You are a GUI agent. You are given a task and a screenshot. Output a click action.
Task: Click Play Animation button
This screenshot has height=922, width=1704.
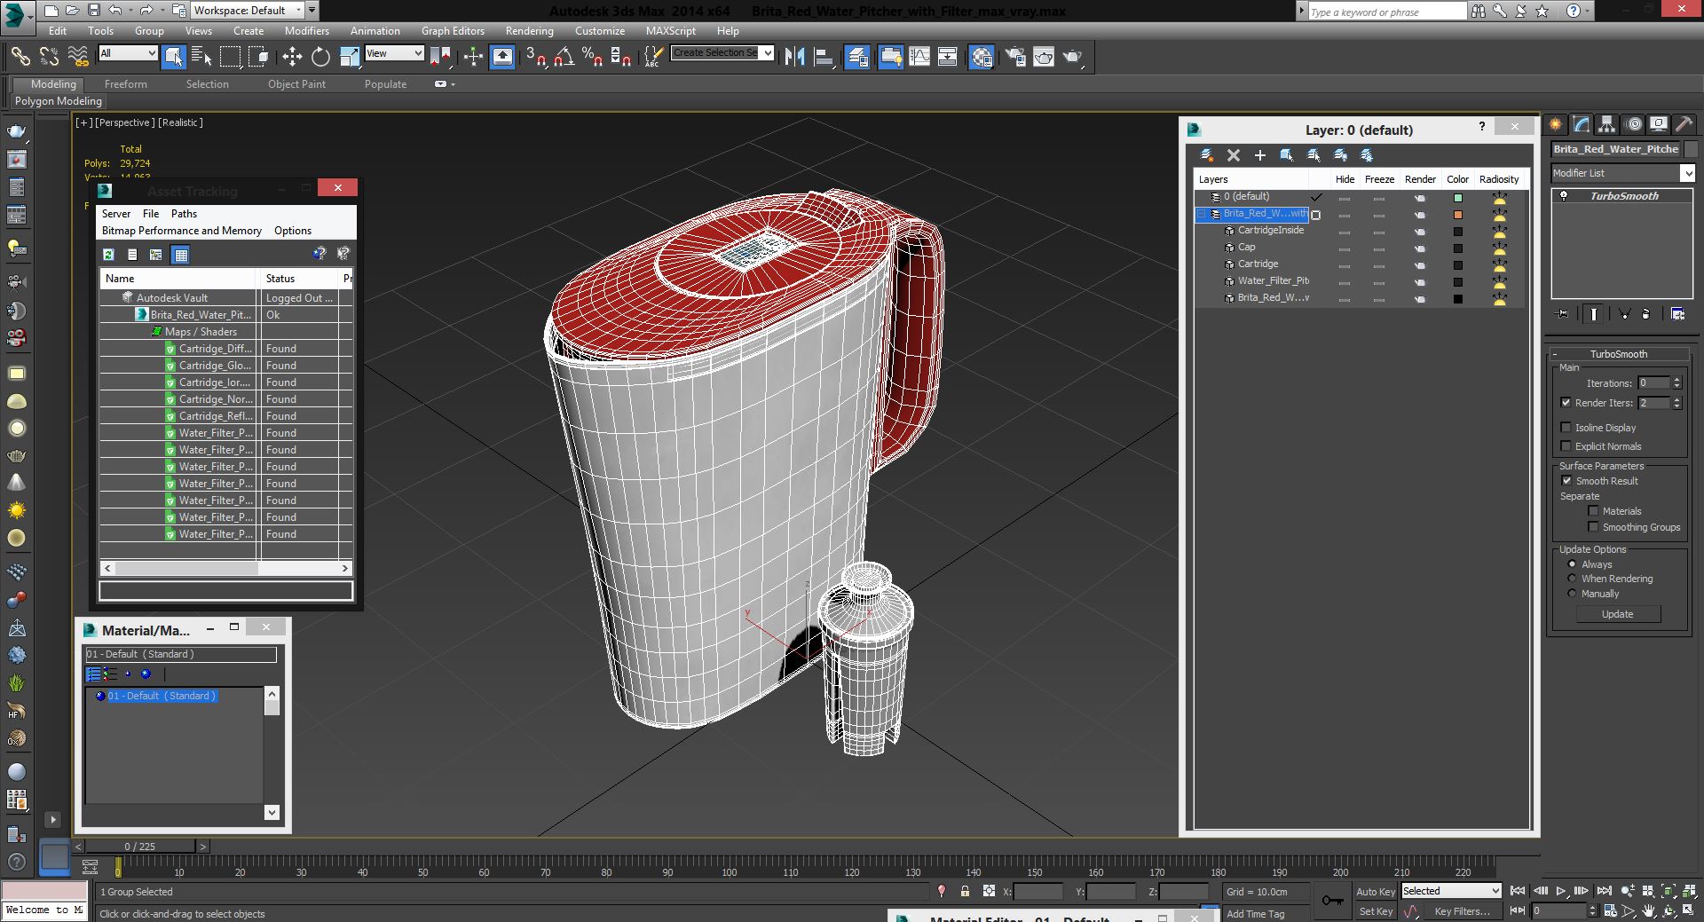tap(1561, 891)
